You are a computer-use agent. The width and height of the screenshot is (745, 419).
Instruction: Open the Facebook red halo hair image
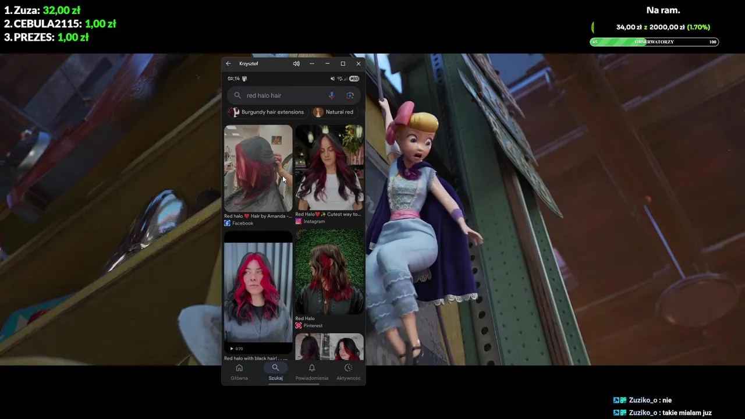pyautogui.click(x=258, y=168)
